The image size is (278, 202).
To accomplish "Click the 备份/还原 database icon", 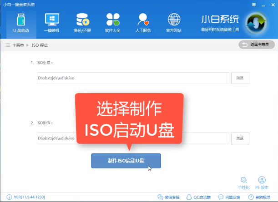I will [82, 23].
